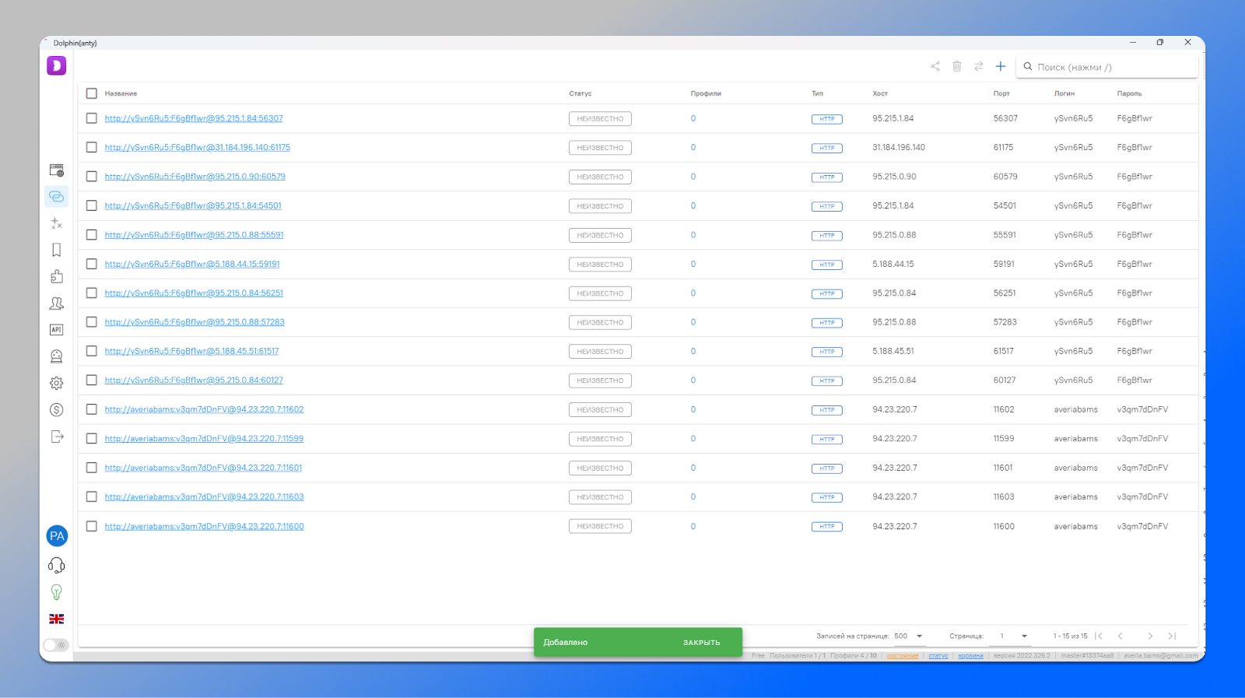
Task: Open the корзина link in status bar
Action: [970, 656]
